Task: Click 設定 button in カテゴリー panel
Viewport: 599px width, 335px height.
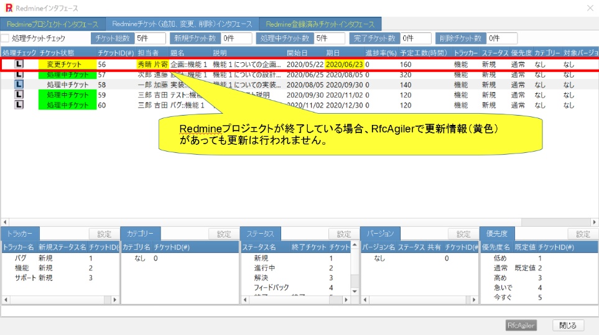Action: point(224,234)
